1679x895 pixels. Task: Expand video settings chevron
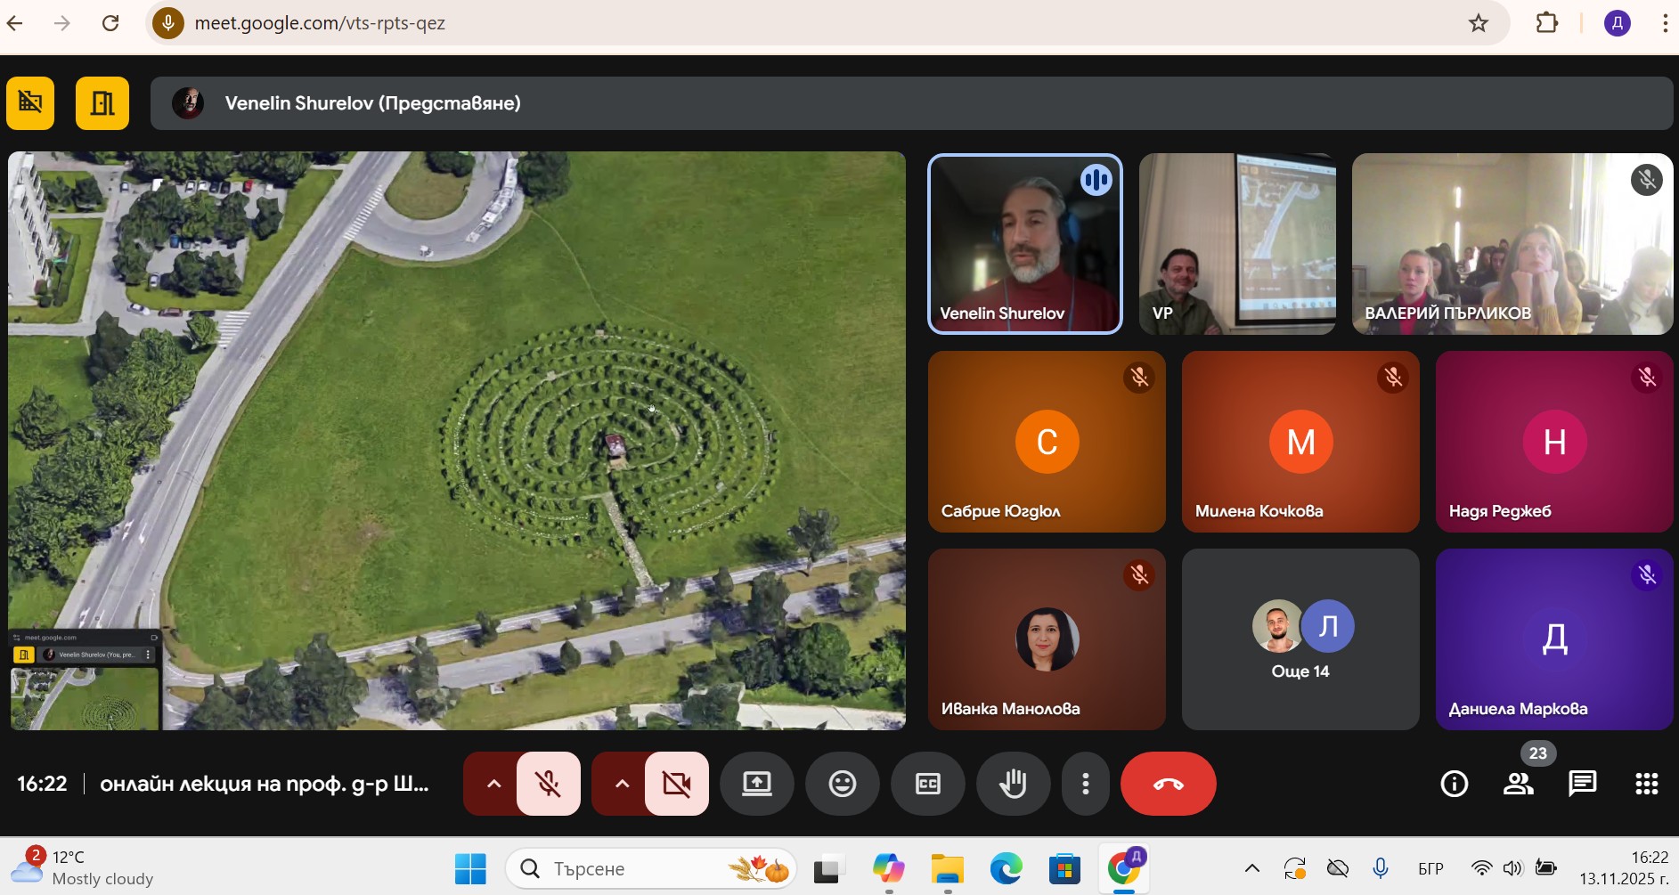pyautogui.click(x=622, y=784)
